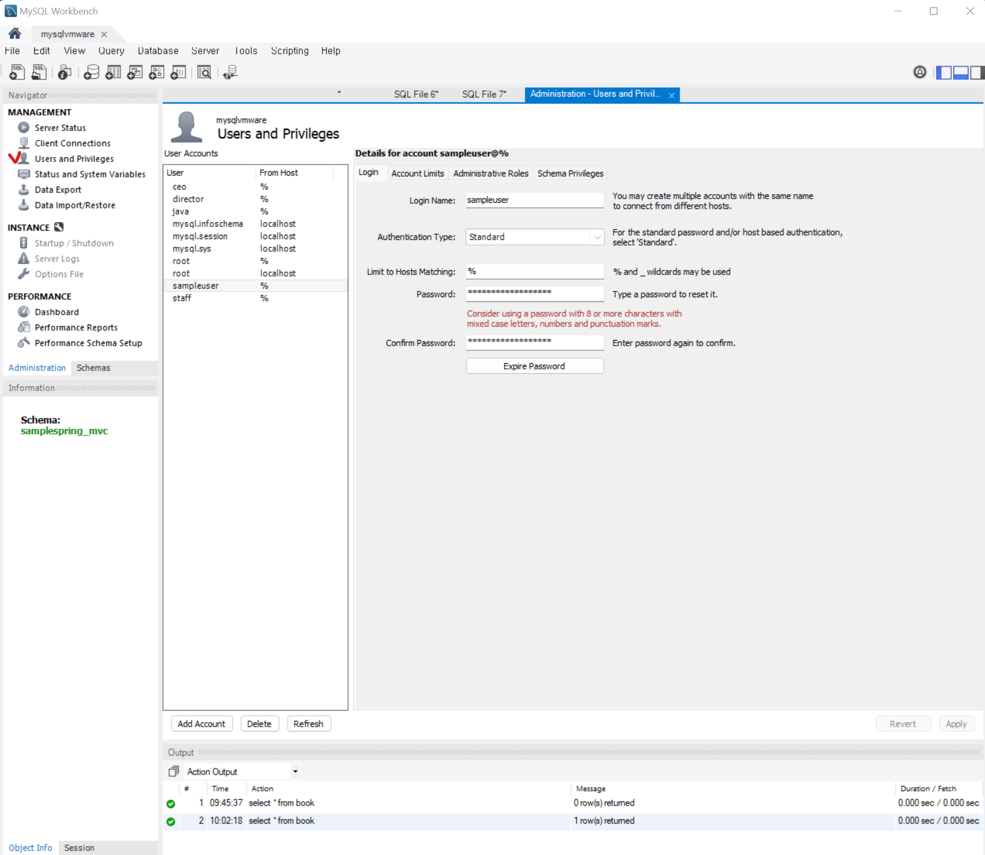Switch to Account Limits tab
This screenshot has width=985, height=855.
pos(418,173)
